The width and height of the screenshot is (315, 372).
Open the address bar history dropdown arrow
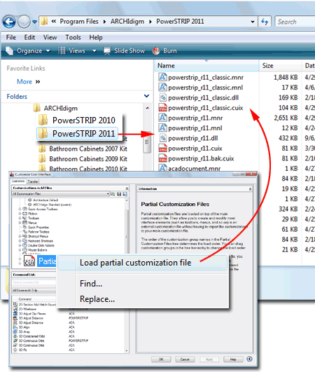click(253, 22)
